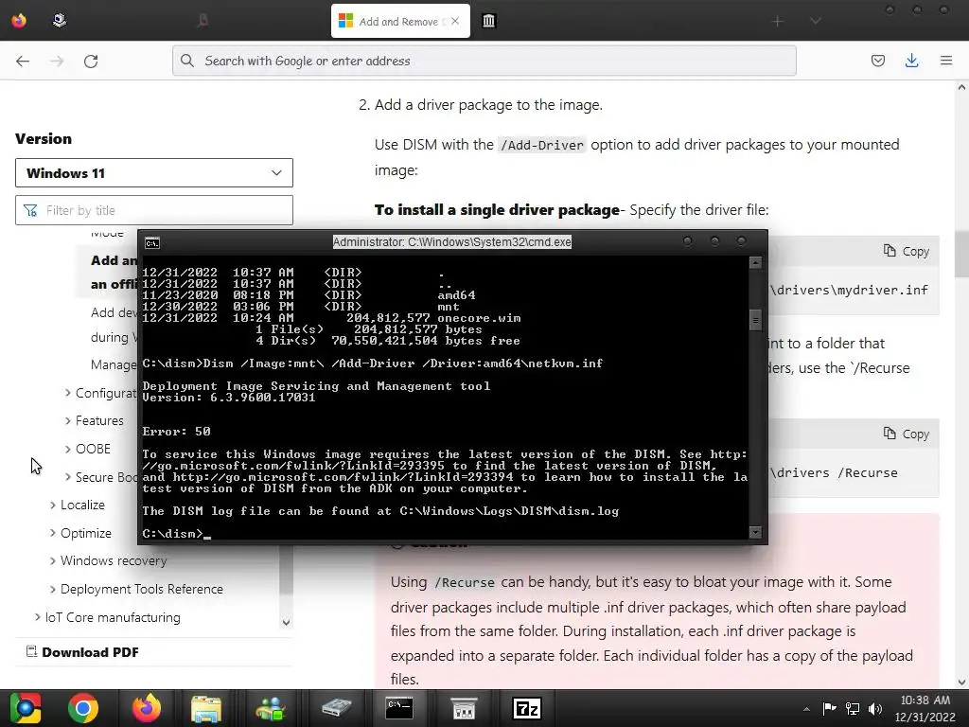Click the Firefox taskbar icon

147,708
